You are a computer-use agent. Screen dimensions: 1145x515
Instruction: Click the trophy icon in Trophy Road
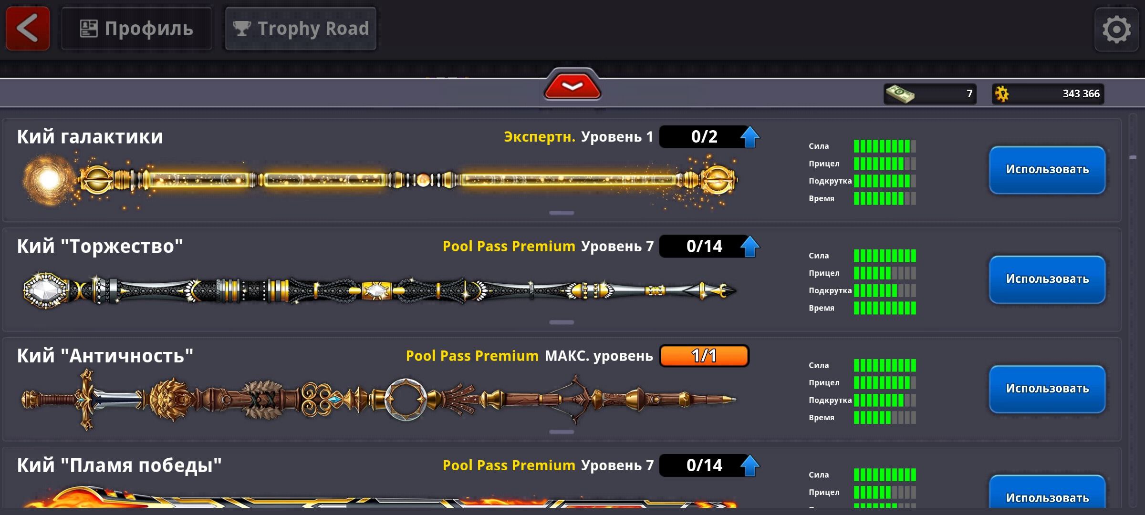coord(242,29)
